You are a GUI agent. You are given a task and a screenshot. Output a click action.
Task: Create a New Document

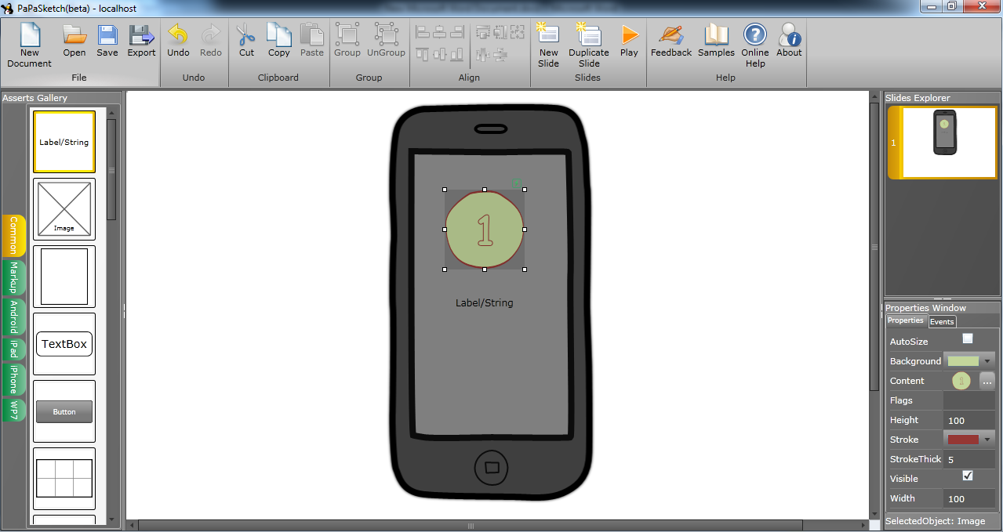coord(29,45)
